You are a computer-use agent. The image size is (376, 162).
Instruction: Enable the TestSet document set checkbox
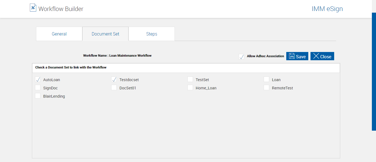190,79
